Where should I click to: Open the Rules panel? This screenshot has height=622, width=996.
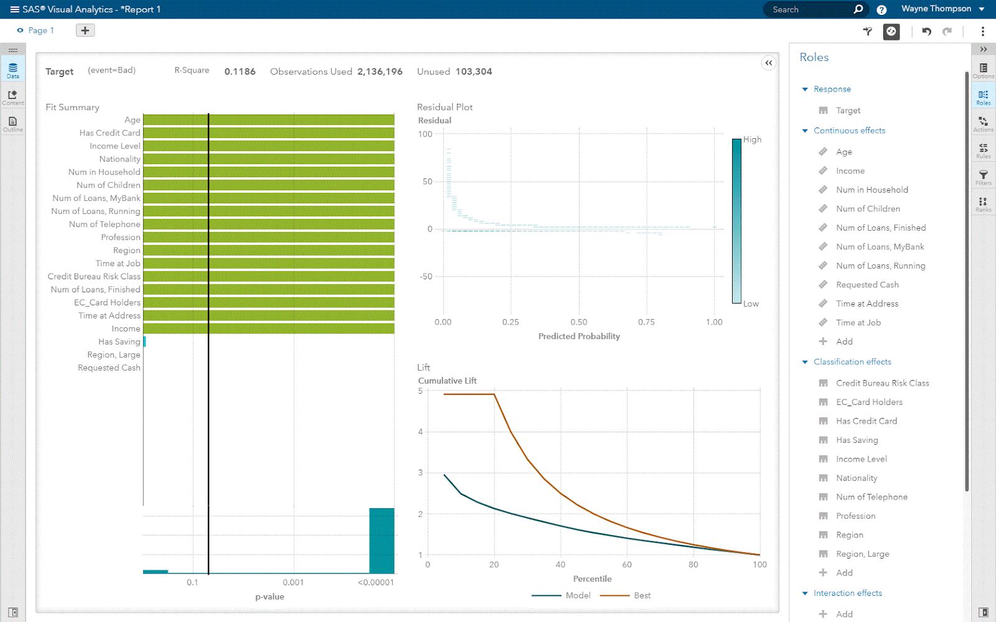coord(984,150)
